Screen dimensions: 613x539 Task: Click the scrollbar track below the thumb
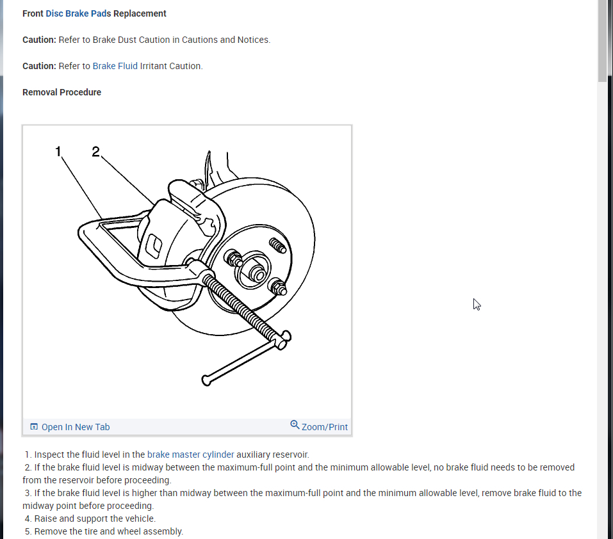pos(602,309)
